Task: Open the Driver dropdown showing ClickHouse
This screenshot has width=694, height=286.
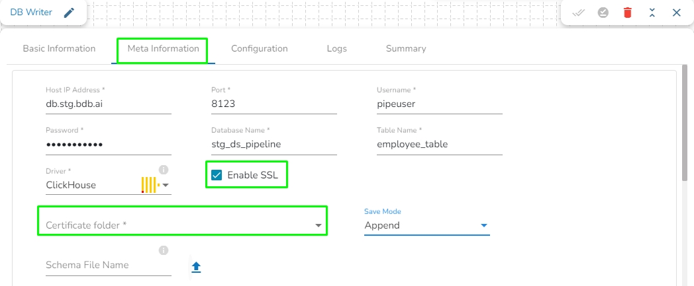Action: 166,186
